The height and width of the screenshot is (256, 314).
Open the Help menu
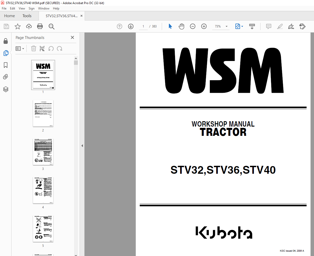tap(56, 8)
